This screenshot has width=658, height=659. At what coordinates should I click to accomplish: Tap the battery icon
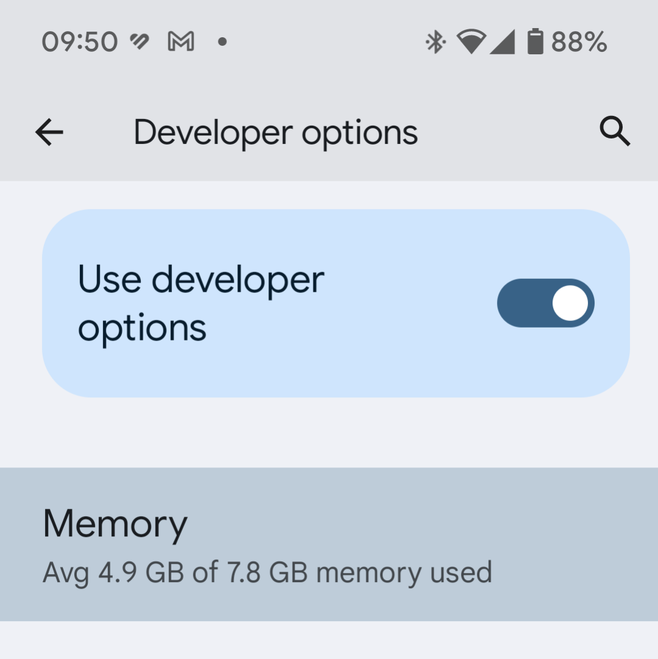pyautogui.click(x=535, y=42)
